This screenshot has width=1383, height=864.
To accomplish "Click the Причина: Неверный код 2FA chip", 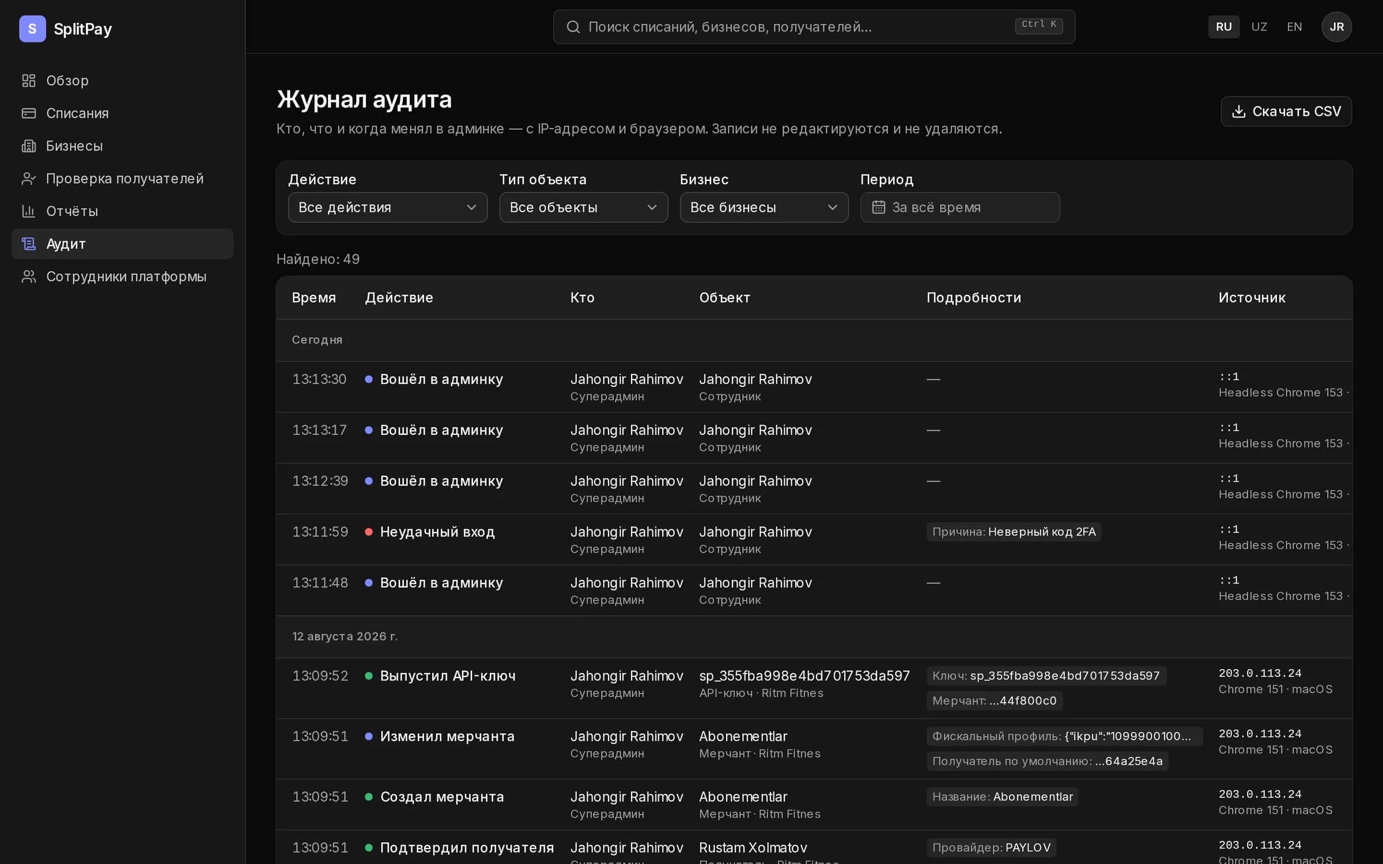I will click(1014, 532).
